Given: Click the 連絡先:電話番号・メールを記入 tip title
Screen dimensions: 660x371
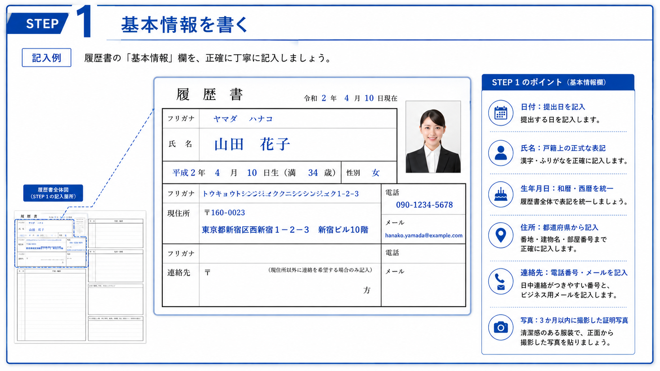Looking at the screenshot, I should coord(574,272).
